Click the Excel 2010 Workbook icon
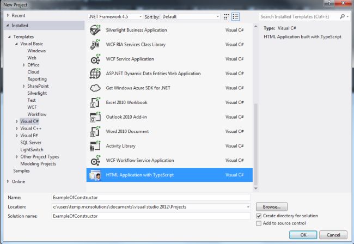Screen dimensions: 354x244 (x=95, y=102)
